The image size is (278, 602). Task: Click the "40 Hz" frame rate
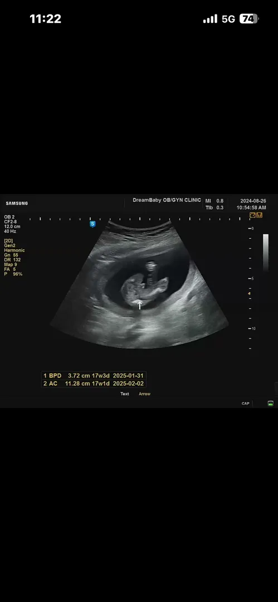(10, 231)
